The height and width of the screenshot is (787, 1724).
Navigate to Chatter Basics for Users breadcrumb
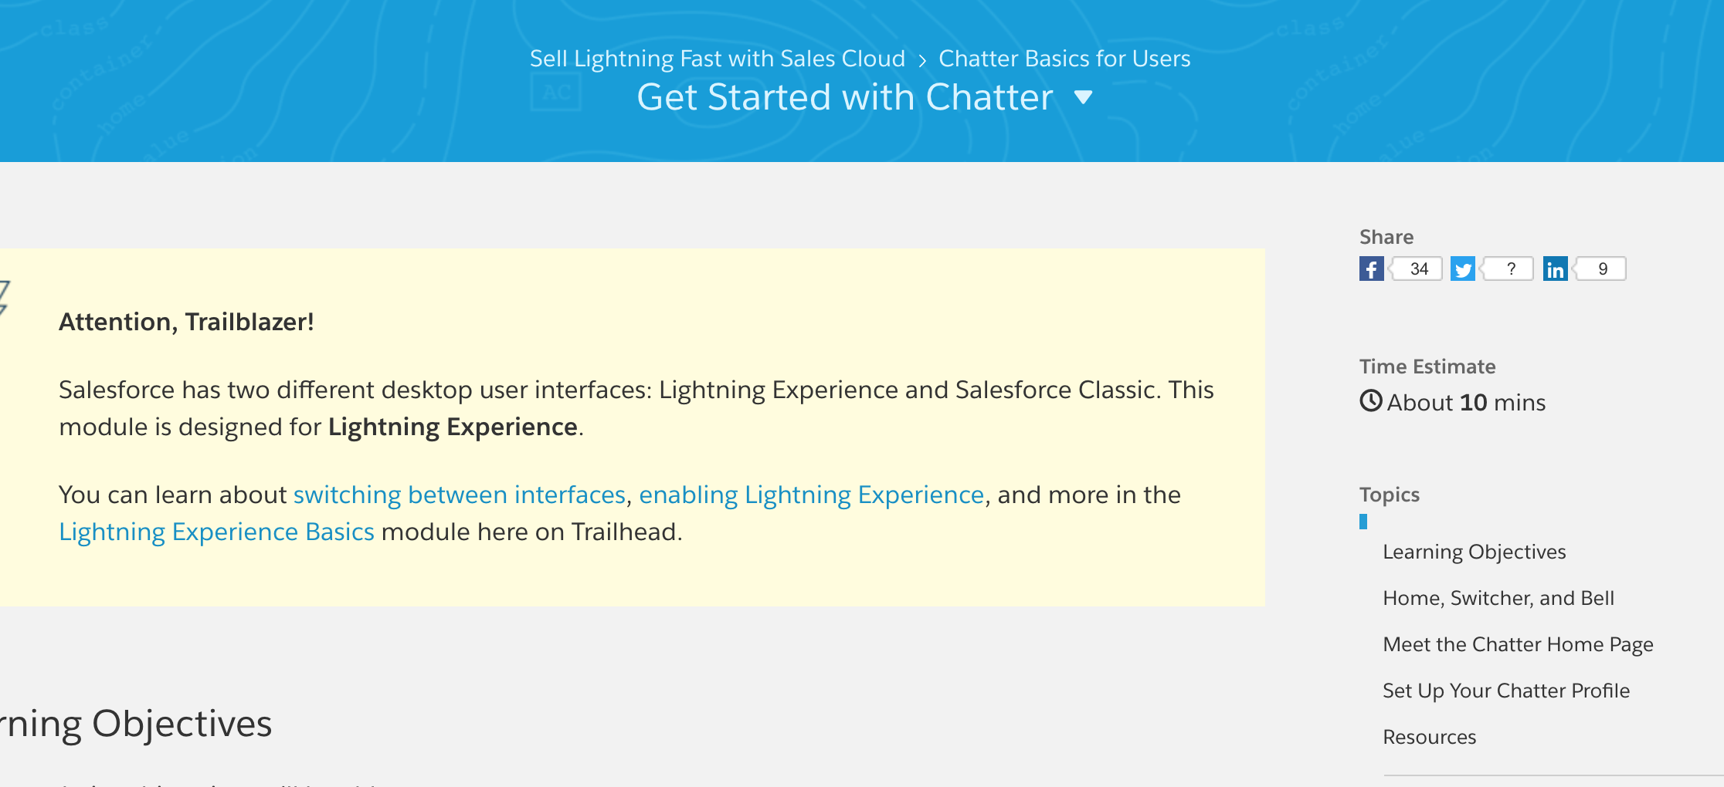pos(1064,58)
